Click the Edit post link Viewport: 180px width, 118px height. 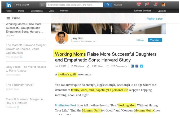pyautogui.click(x=140, y=40)
